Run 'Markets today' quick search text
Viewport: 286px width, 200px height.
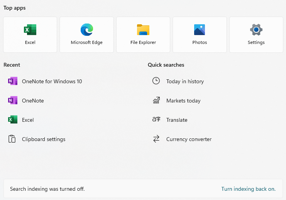183,101
